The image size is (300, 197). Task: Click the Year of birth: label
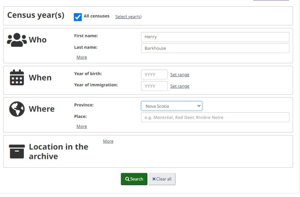coord(88,74)
